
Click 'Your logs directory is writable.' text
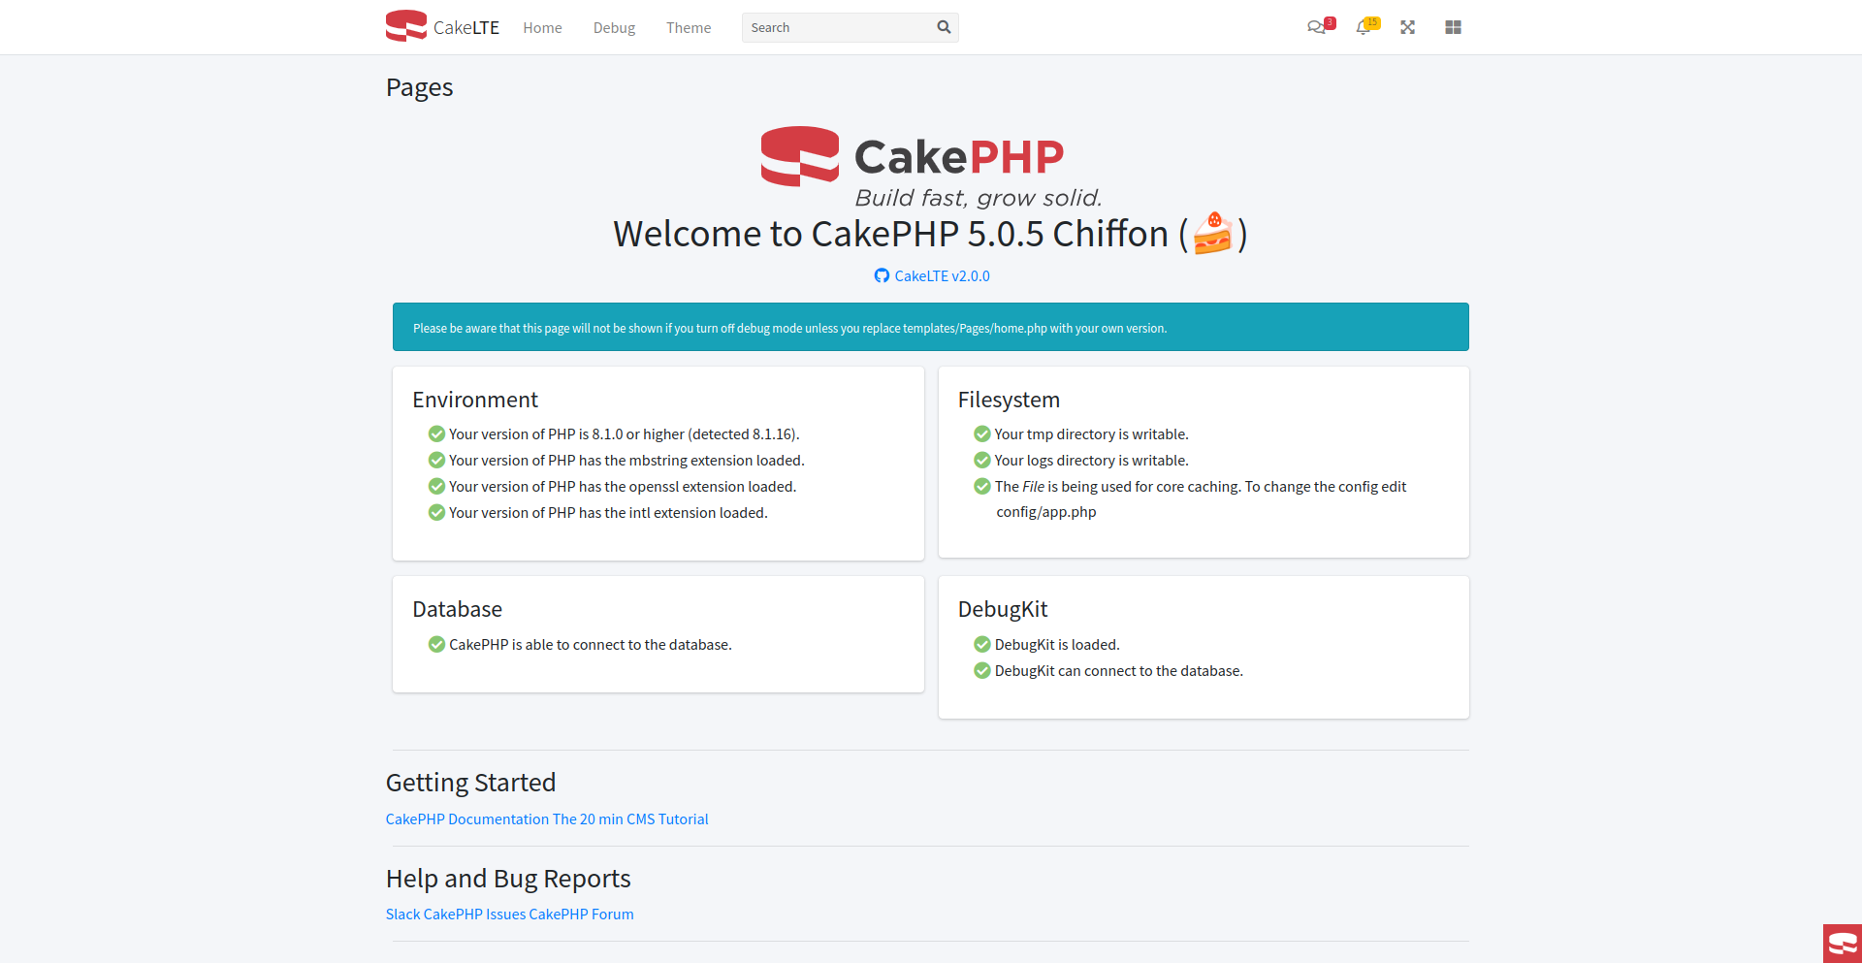coord(1092,460)
